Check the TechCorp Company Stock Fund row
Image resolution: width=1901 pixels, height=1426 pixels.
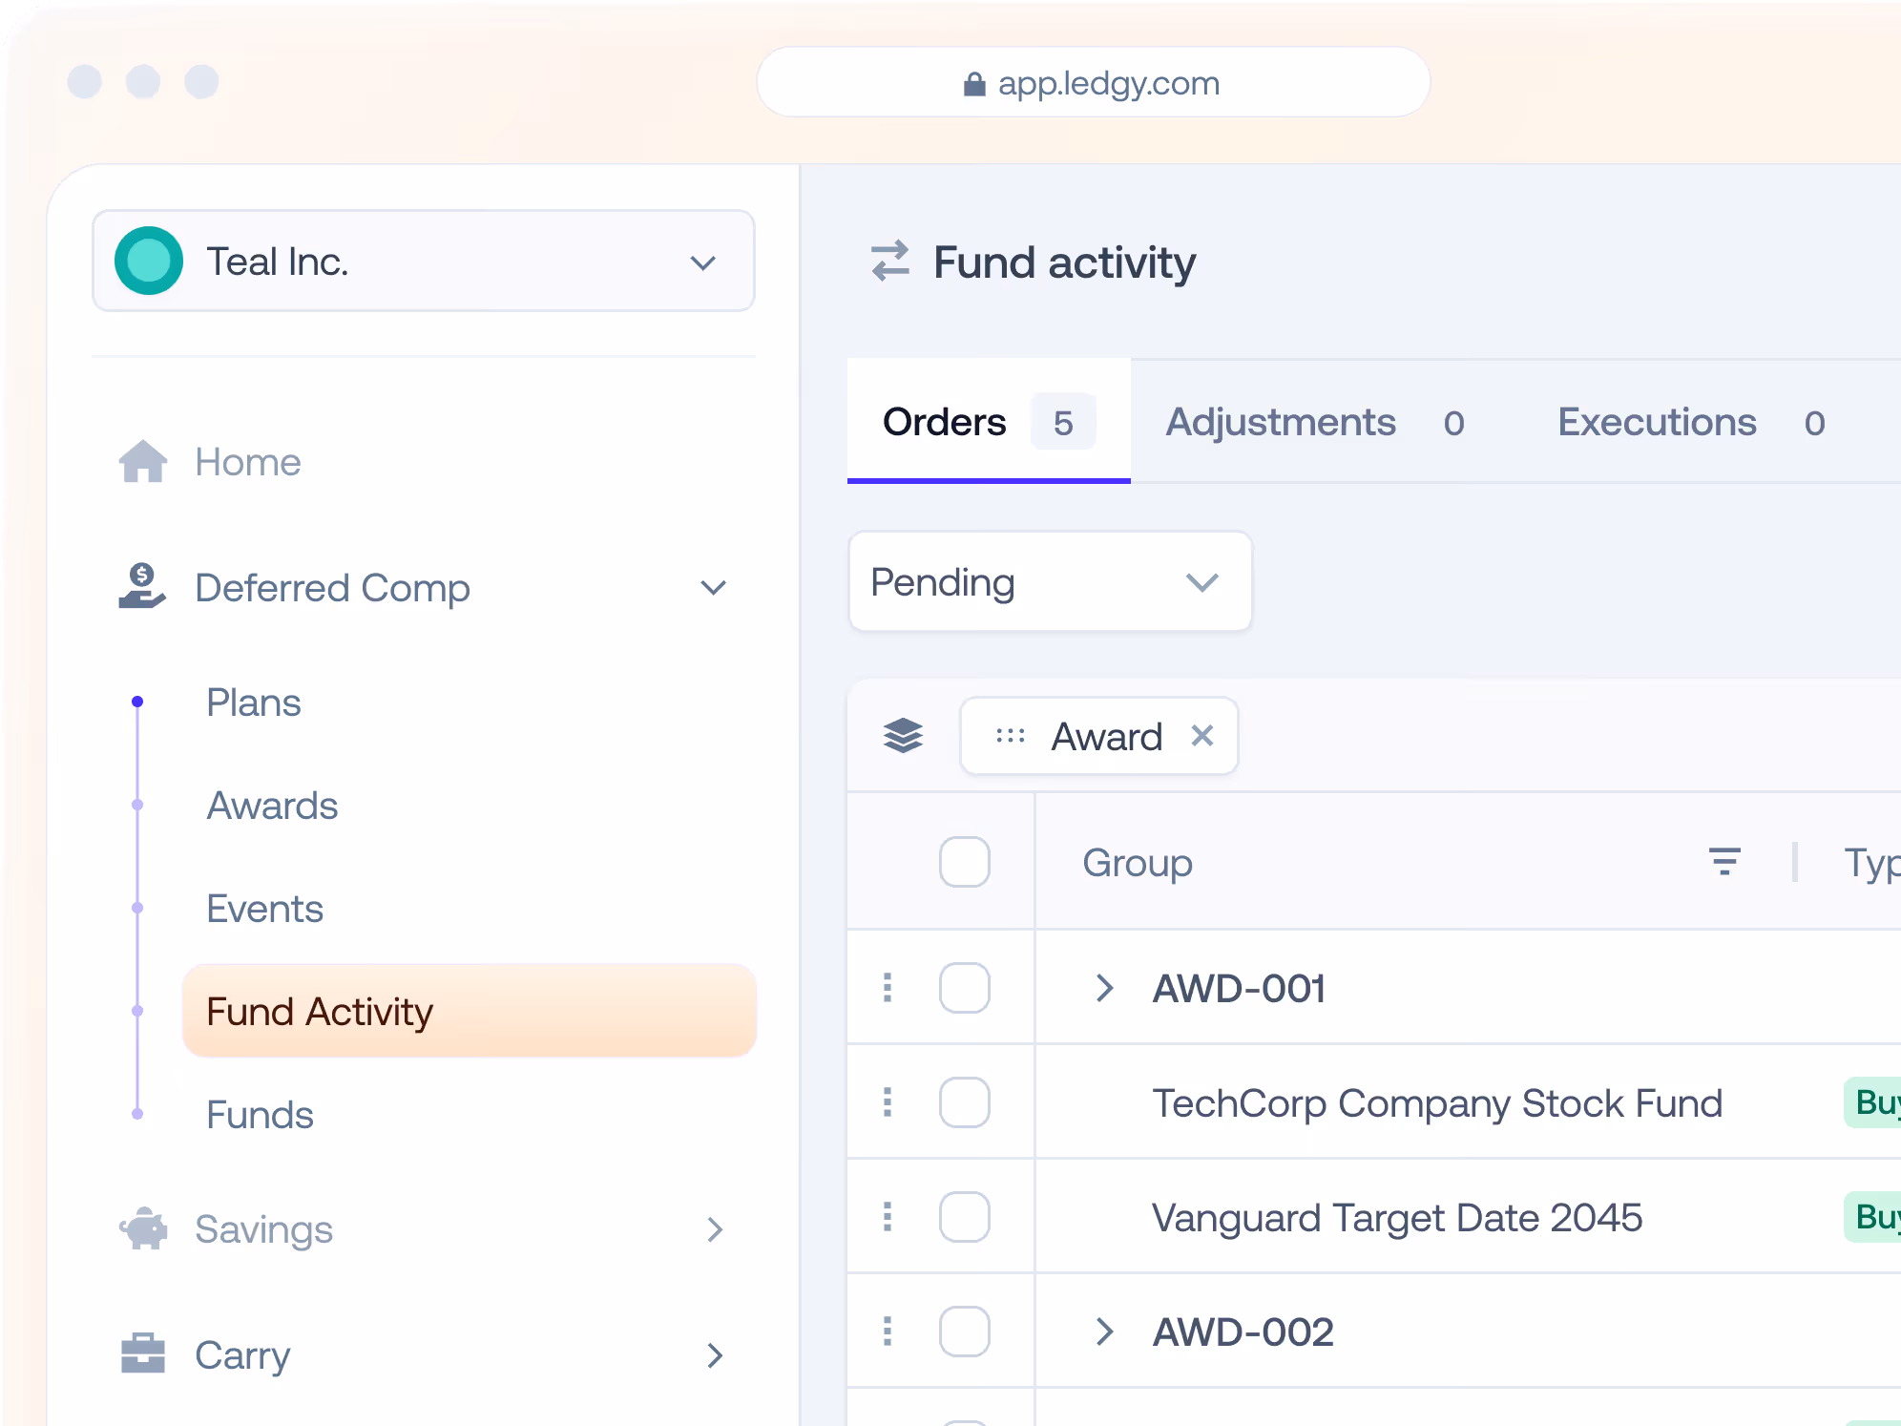965,1102
